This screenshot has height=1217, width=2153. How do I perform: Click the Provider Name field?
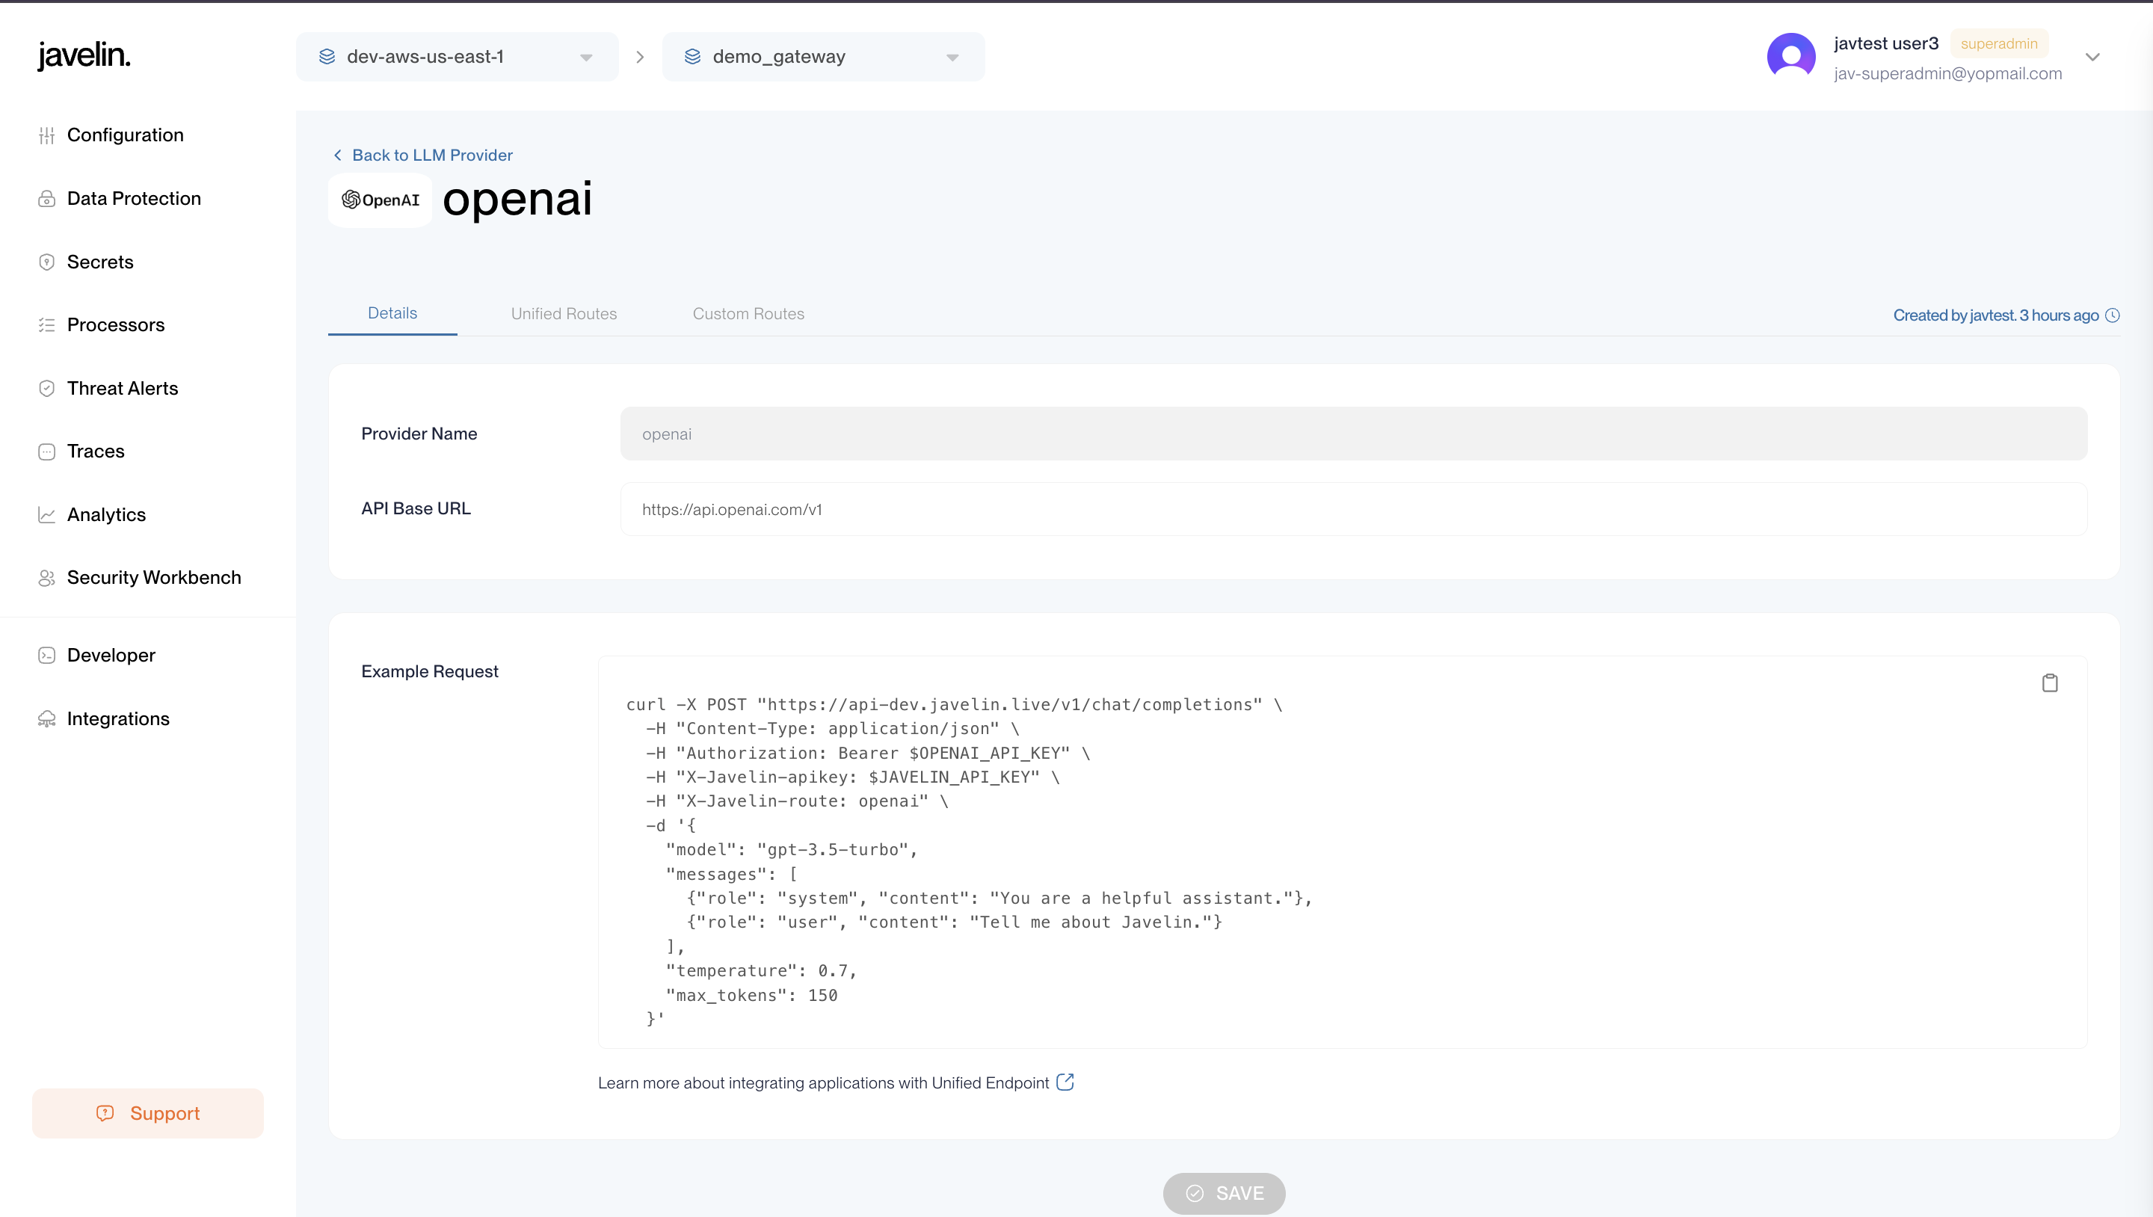pos(1353,434)
